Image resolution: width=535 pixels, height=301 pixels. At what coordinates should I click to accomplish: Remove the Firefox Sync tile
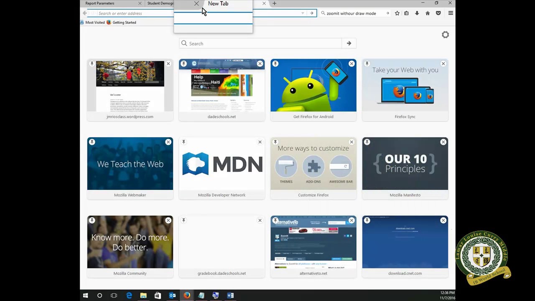[443, 64]
